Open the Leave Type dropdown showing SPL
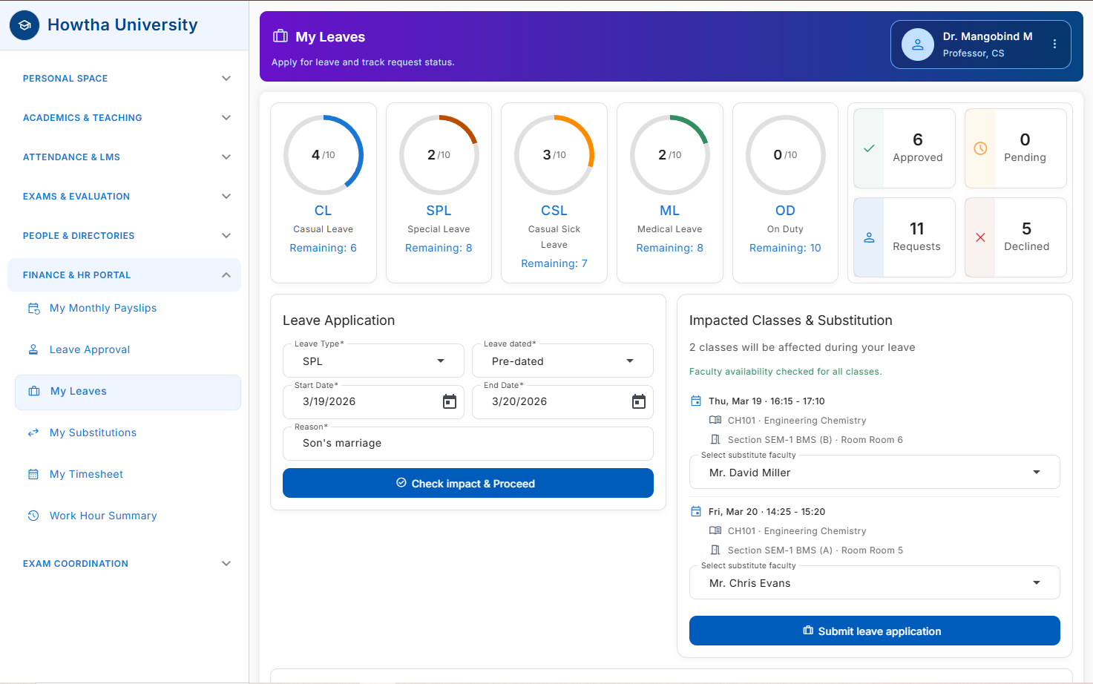This screenshot has width=1093, height=684. pyautogui.click(x=373, y=361)
